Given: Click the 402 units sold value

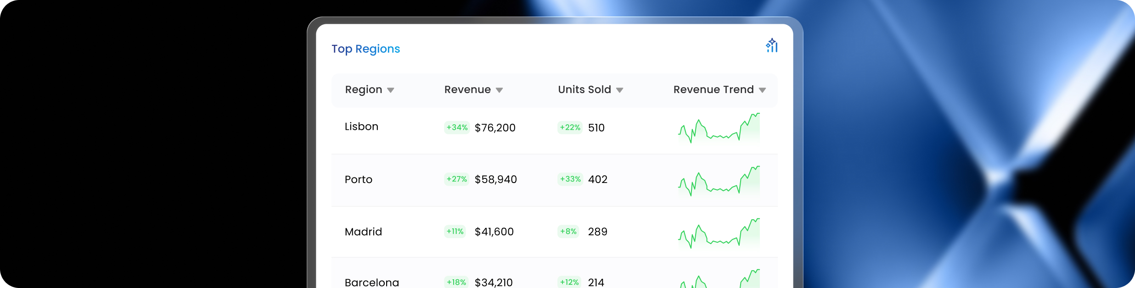Looking at the screenshot, I should (x=598, y=179).
